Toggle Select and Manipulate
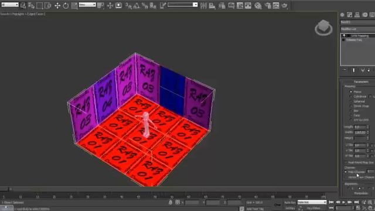375x211 pixels. 110,5
